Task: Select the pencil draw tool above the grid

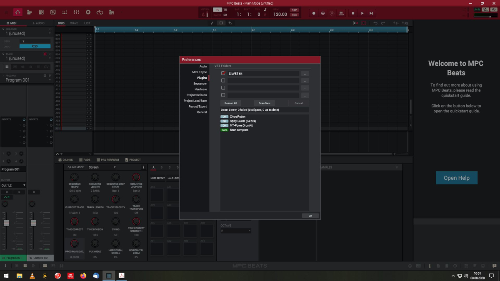Action: [x=212, y=23]
